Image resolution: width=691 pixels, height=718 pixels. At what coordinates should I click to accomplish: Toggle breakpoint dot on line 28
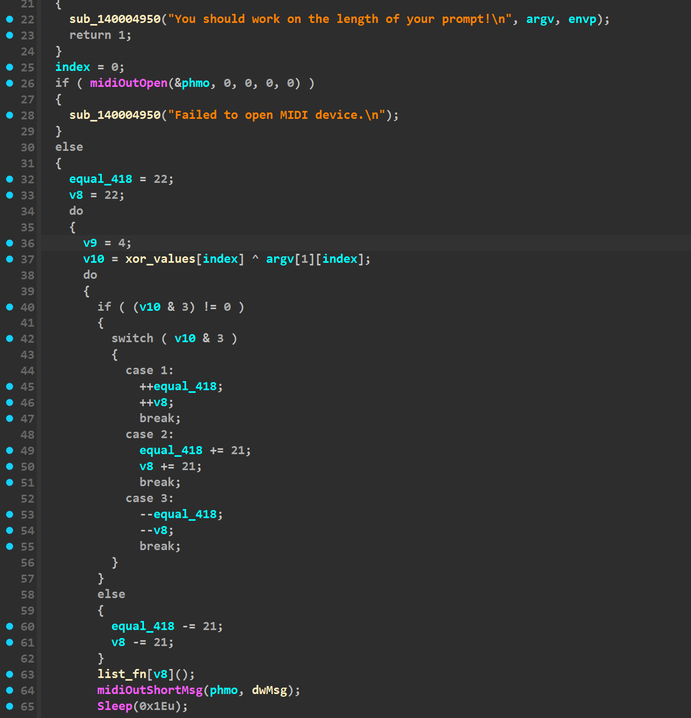(10, 115)
